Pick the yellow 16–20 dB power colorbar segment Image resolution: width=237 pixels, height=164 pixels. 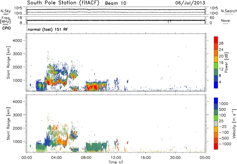(x=216, y=59)
